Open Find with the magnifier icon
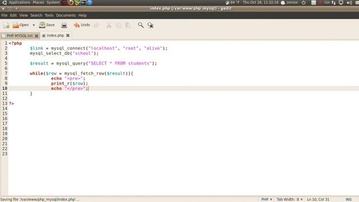The height and width of the screenshot is (202, 359). point(141,25)
